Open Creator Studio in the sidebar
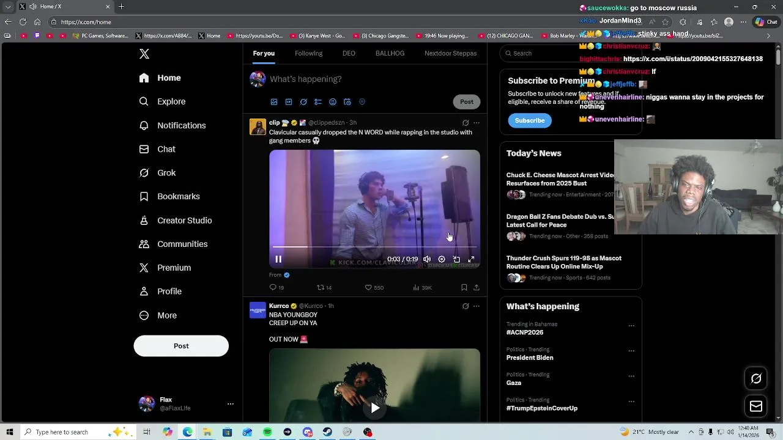 coord(175,220)
